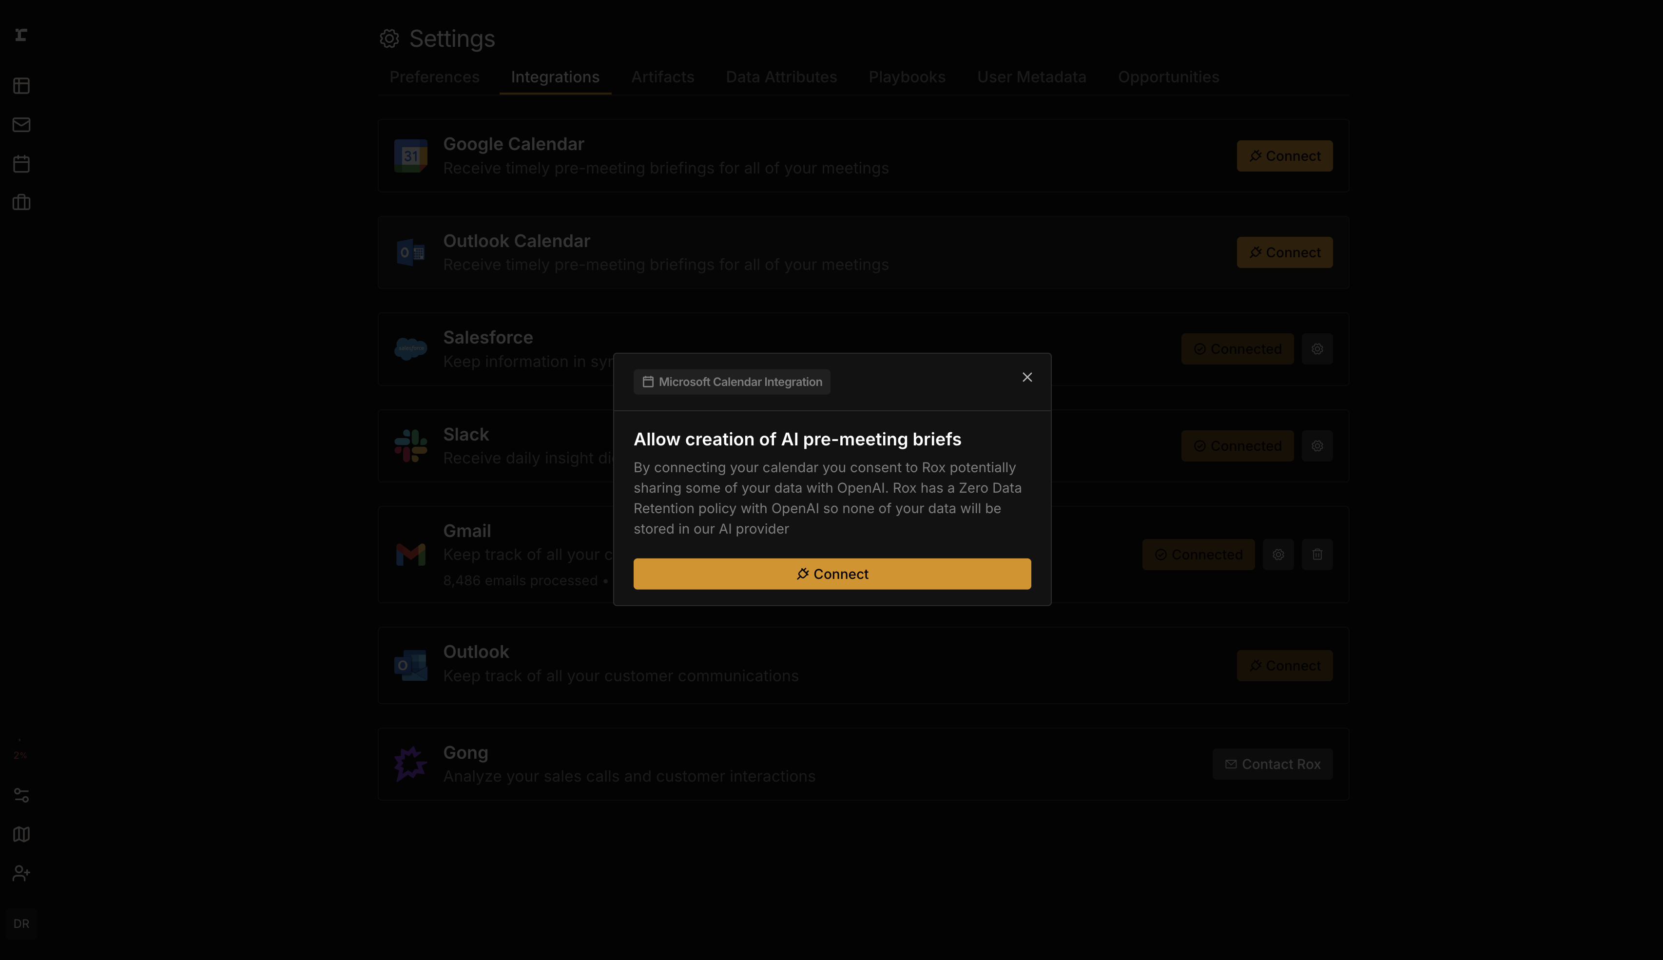Click the DR user avatar
The width and height of the screenshot is (1663, 960).
[x=21, y=924]
